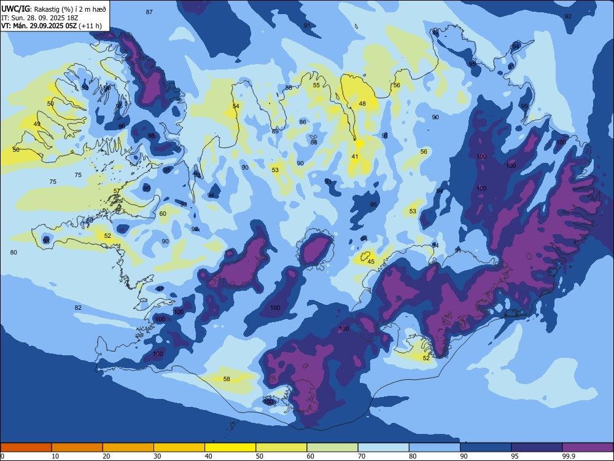Select the 20–30 amber legend swatch

[x=128, y=447]
